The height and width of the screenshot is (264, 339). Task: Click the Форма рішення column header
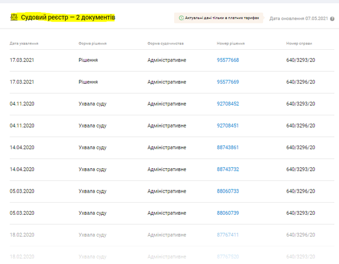[92, 43]
